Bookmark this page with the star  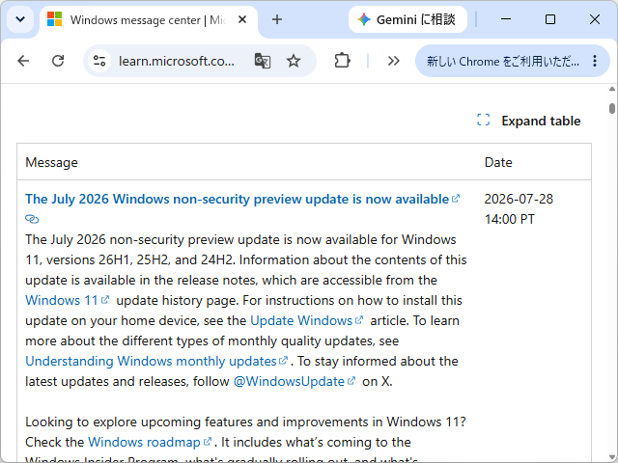(x=294, y=61)
